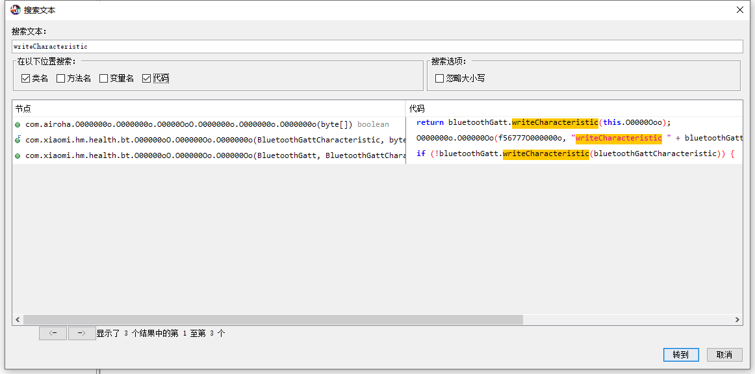Click horizontal scrollbar right arrow
The image size is (755, 374).
click(x=737, y=320)
